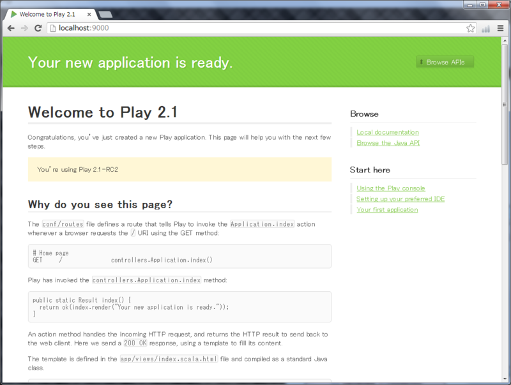Click the 'GET /' route code line
This screenshot has width=511, height=385.
(x=123, y=260)
